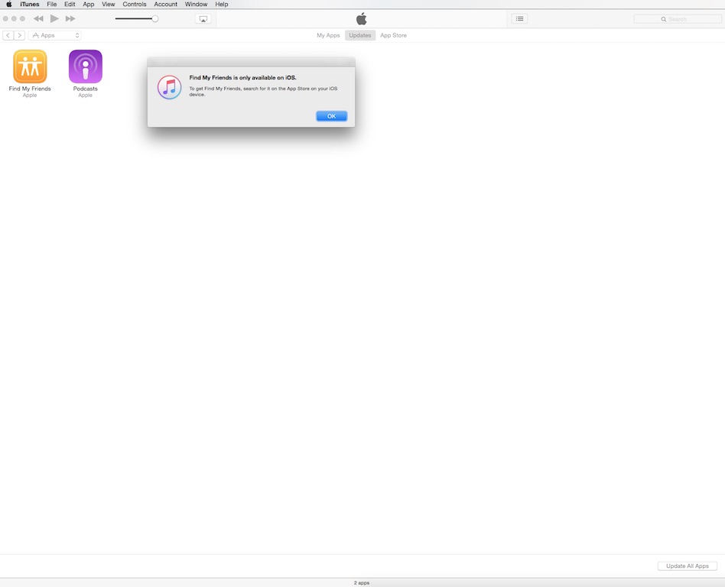Click the Podcasts app name
The height and width of the screenshot is (587, 725).
pos(86,89)
